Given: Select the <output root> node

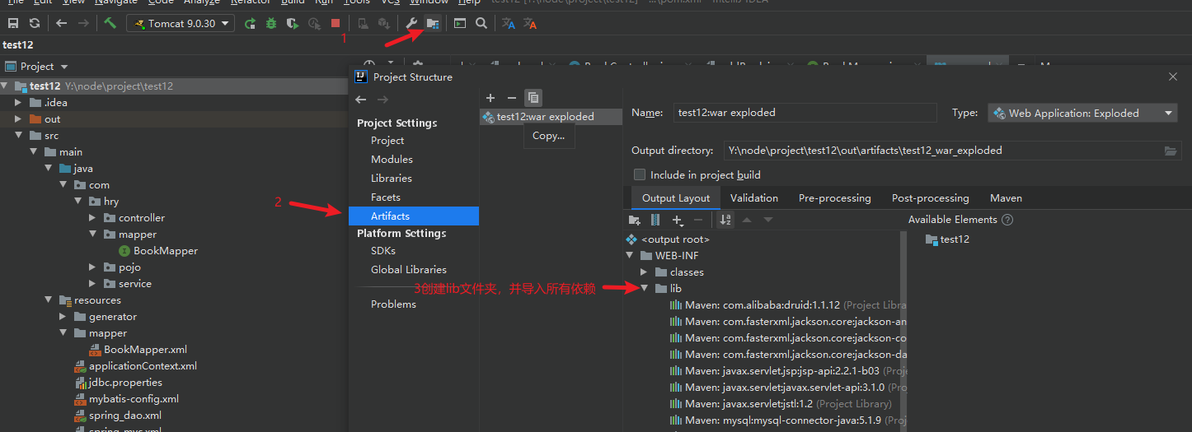Looking at the screenshot, I should 676,239.
